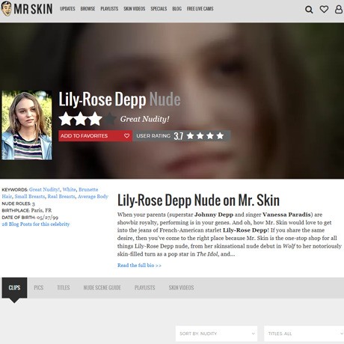
Task: Switch to the Playlists tab below bio
Action: tap(144, 288)
